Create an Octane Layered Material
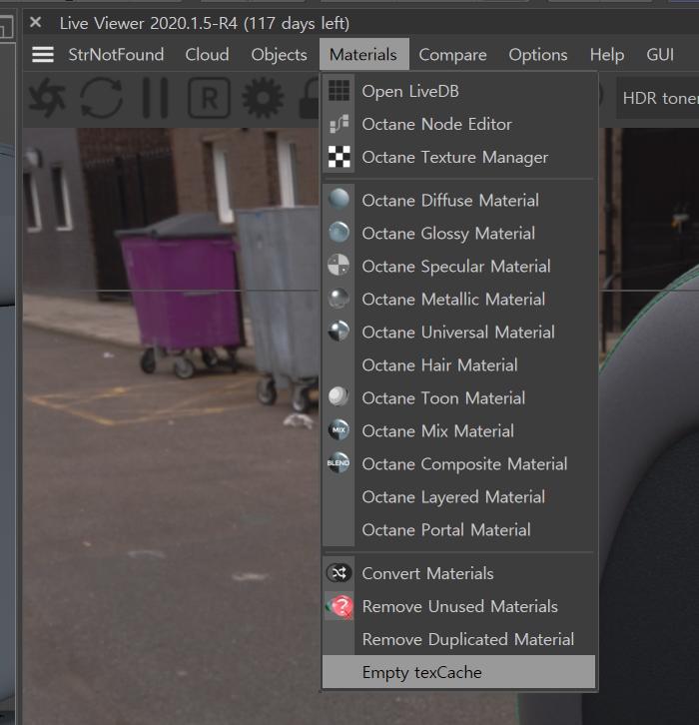699x725 pixels. (x=458, y=497)
